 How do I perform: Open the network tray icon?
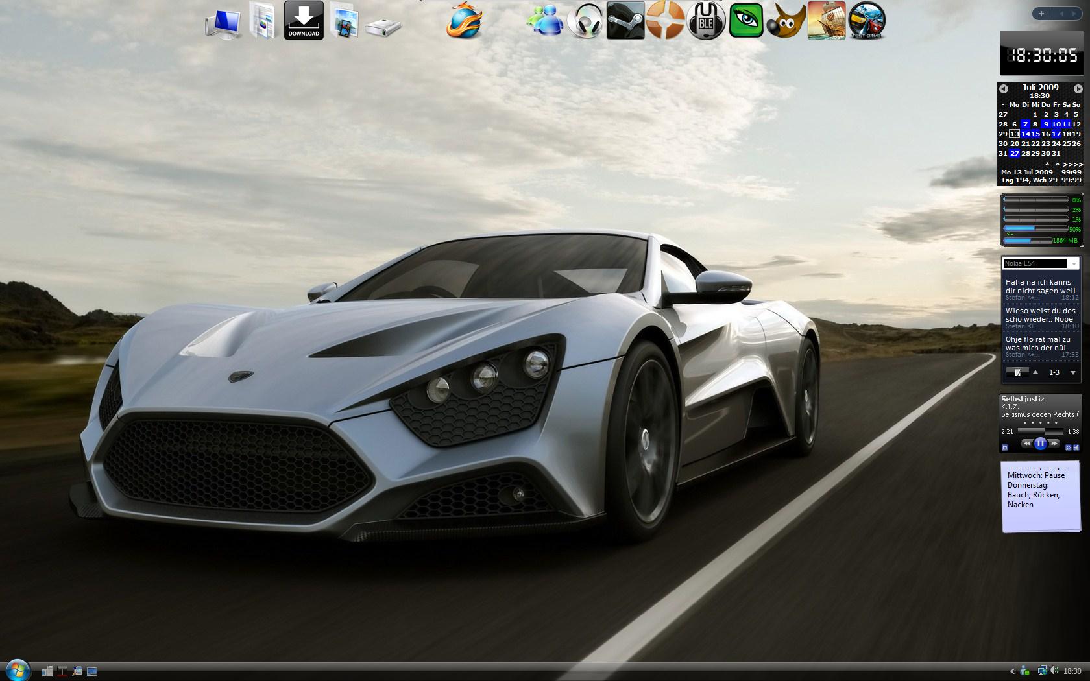[x=1042, y=671]
